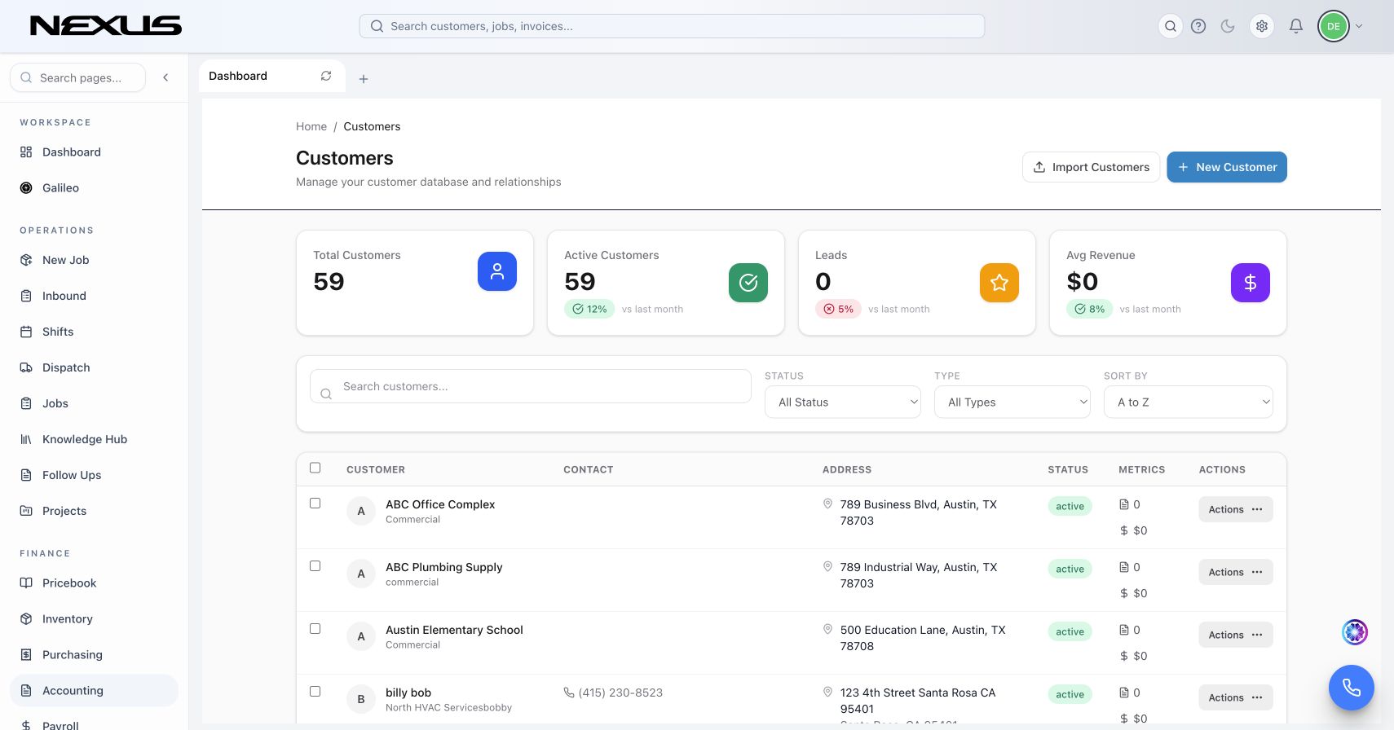Open Galileo in sidebar

(94, 188)
